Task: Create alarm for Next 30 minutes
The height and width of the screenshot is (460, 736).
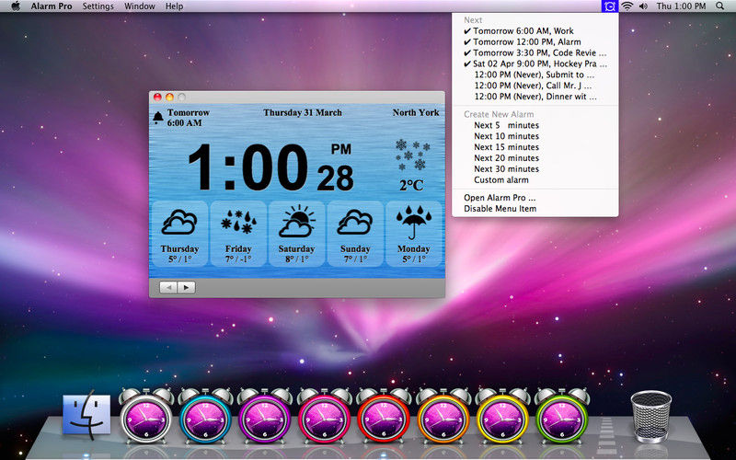Action: 535,169
